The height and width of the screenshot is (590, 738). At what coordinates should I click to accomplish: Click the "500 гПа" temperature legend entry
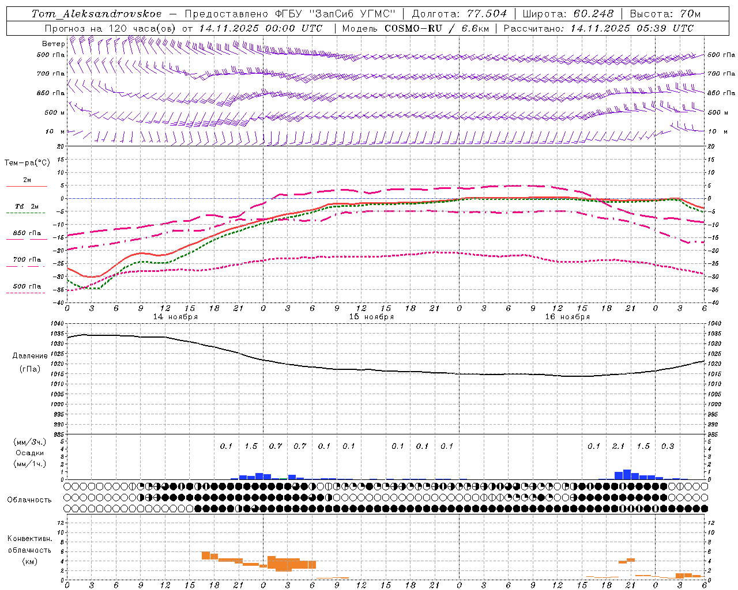(x=27, y=286)
